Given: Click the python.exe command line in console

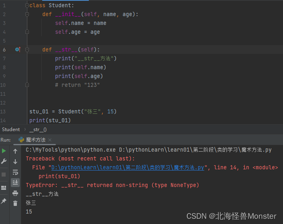Looking at the screenshot, I should coord(149,150).
